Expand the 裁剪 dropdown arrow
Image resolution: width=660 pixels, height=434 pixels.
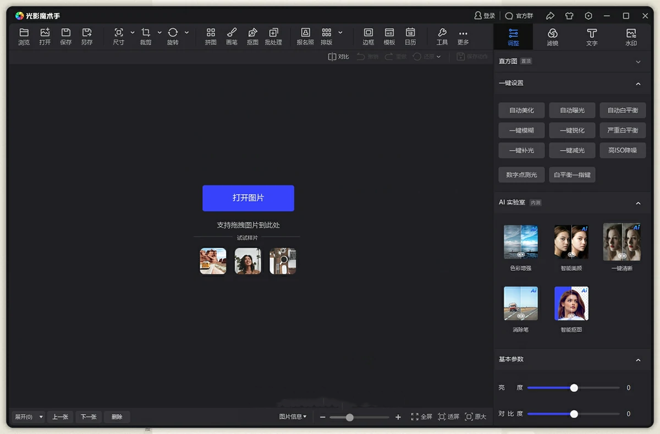click(x=159, y=33)
